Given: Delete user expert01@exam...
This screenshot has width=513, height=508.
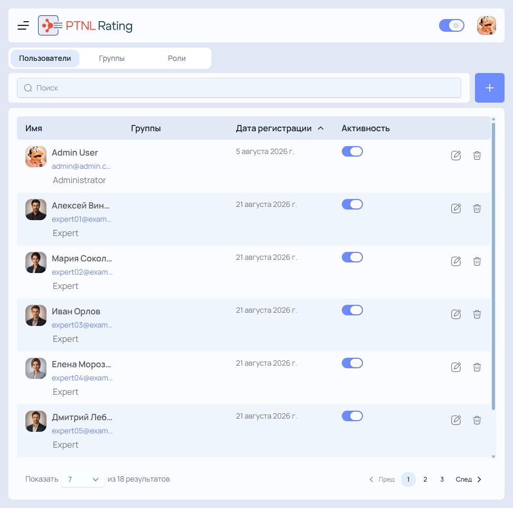Looking at the screenshot, I should [477, 208].
